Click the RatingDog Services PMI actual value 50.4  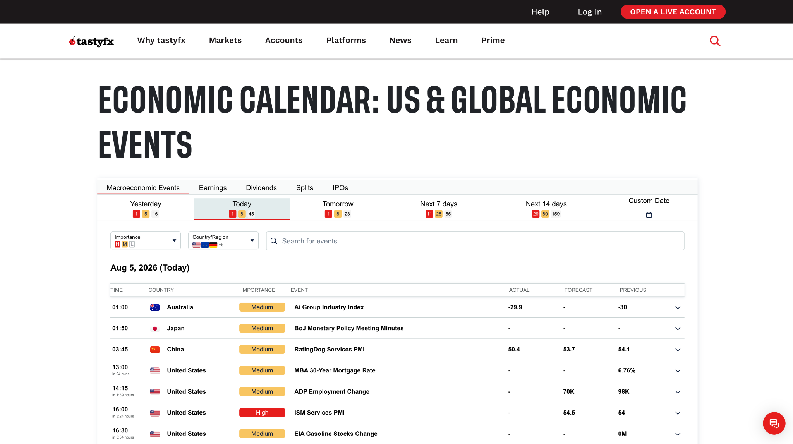(514, 350)
